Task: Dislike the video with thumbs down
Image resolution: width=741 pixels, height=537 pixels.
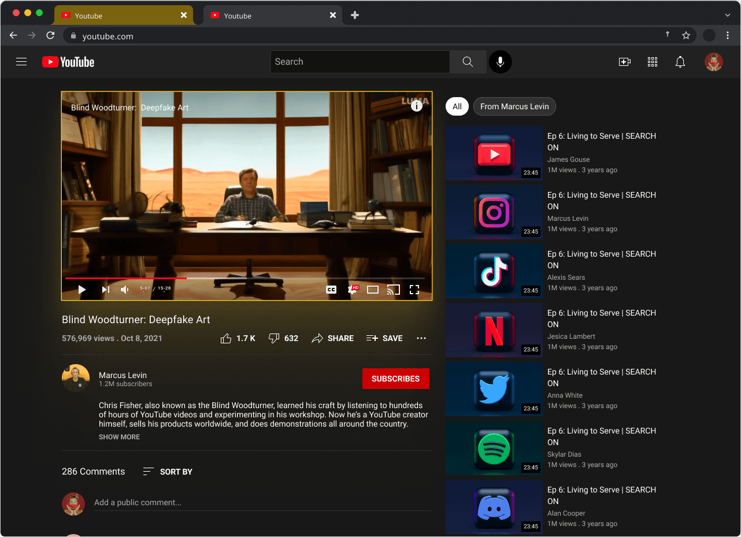Action: 284,338
